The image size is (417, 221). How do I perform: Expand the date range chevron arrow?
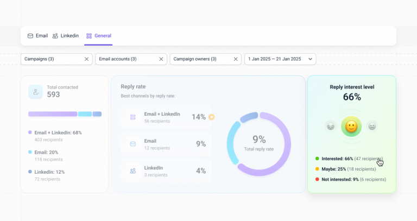coord(310,59)
